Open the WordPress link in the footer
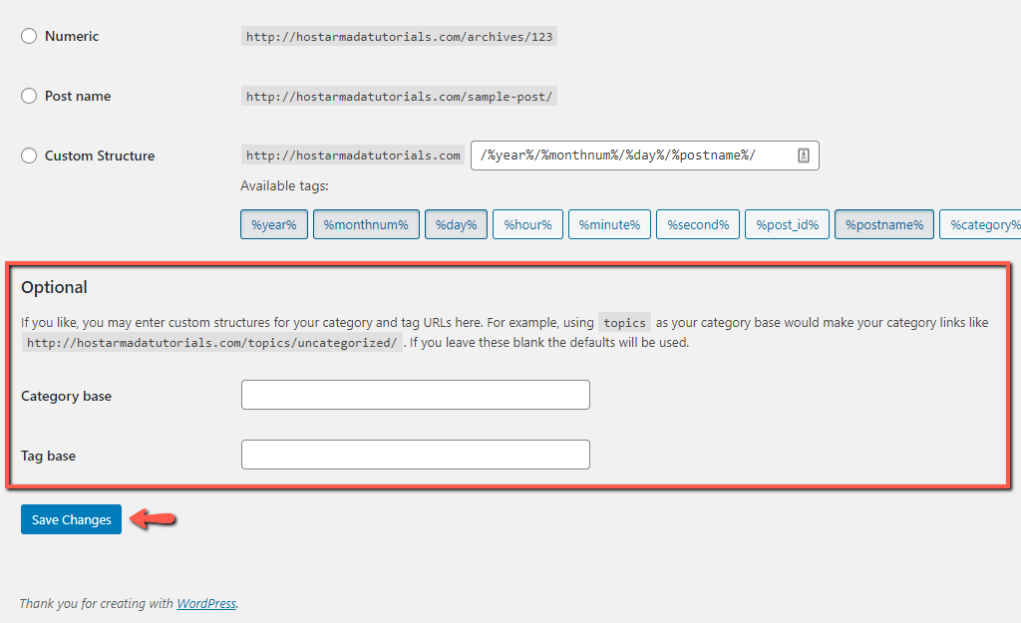The image size is (1021, 623). [x=205, y=603]
